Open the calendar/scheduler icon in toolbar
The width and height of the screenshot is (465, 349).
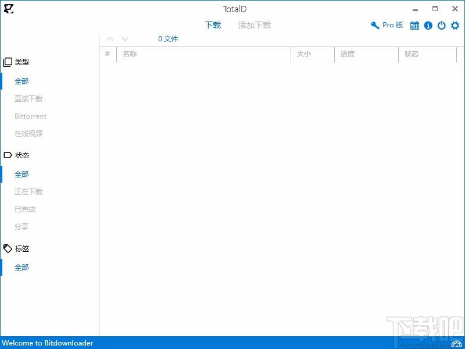click(x=414, y=26)
